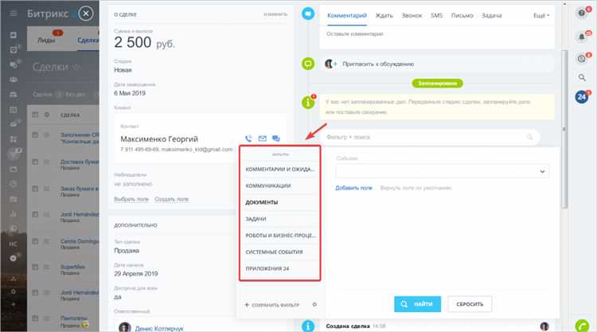Click Сохранить фильтр
This screenshot has height=332, width=597.
pyautogui.click(x=272, y=305)
